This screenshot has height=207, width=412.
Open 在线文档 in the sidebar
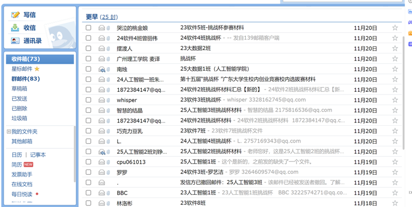tap(22, 184)
